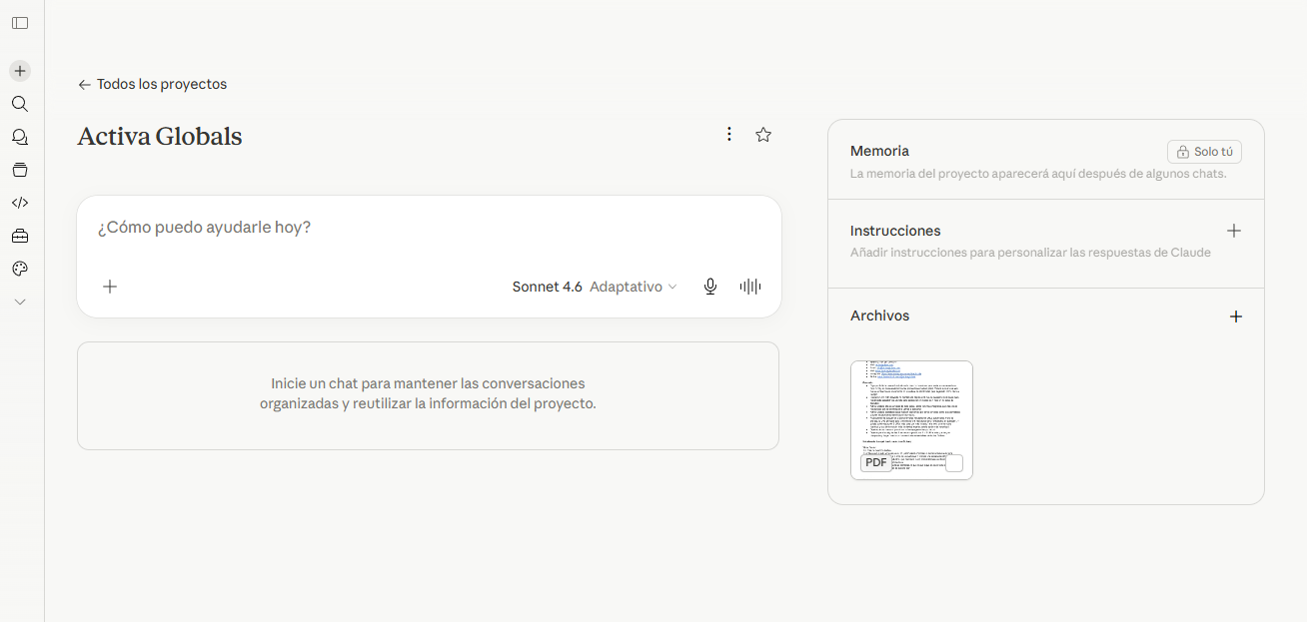Click the Memoria heading
This screenshot has width=1307, height=622.
[879, 151]
